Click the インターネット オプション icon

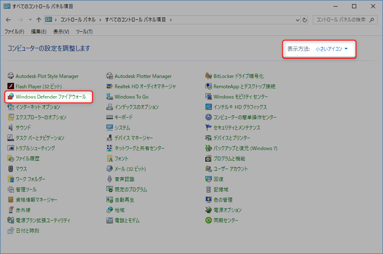(x=11, y=107)
